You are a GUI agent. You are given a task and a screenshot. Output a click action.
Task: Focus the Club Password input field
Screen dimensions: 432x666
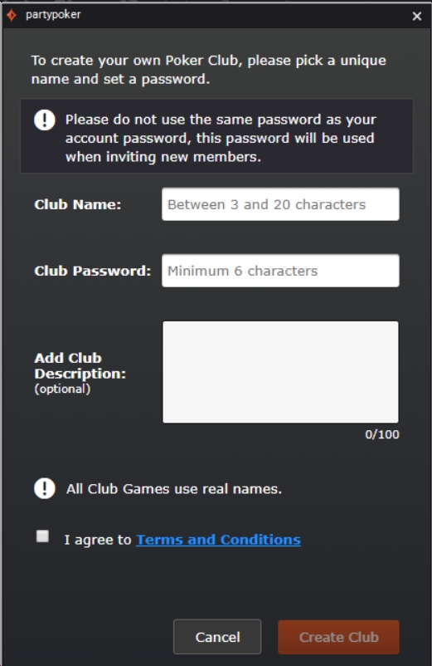click(x=280, y=271)
